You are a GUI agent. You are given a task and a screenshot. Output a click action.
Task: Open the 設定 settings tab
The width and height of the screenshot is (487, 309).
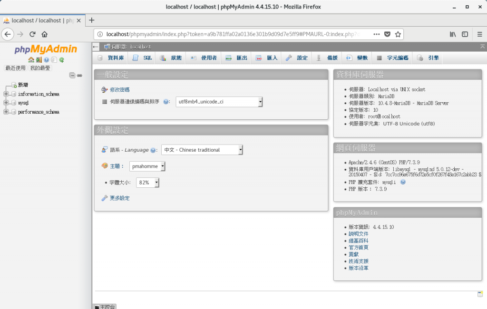point(297,58)
